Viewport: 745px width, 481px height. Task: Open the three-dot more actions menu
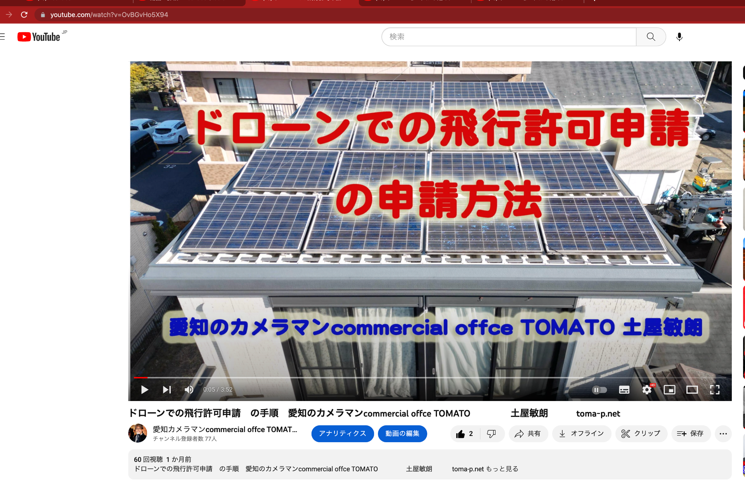723,434
